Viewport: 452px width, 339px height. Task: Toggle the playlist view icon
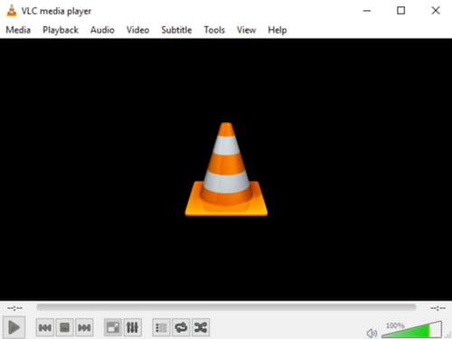click(x=161, y=327)
